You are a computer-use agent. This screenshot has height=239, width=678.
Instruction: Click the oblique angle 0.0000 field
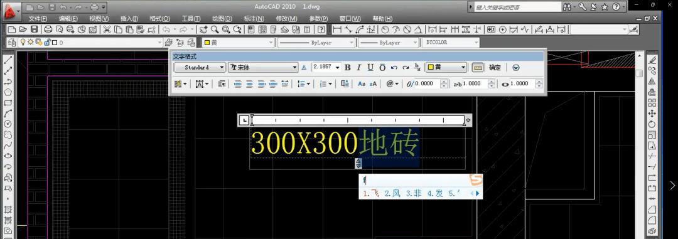tap(428, 84)
